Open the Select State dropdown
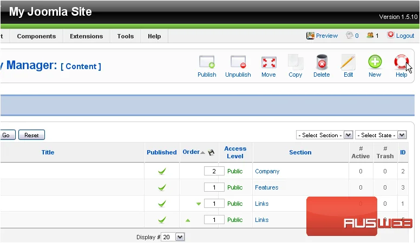Image resolution: width=420 pixels, height=243 pixels. click(x=381, y=135)
